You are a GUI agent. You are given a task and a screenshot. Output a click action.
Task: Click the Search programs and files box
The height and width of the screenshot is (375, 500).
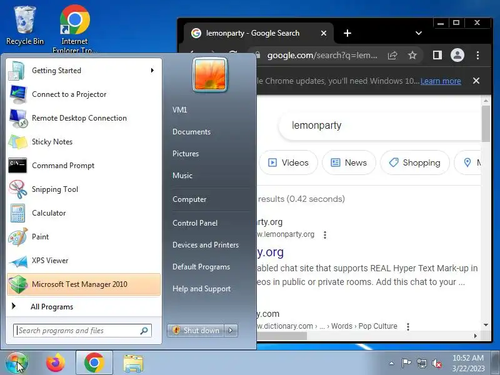point(82,331)
